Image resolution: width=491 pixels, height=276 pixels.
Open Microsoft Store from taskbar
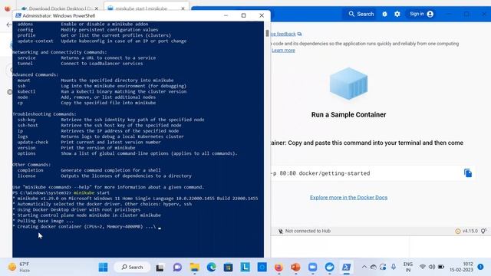tap(229, 268)
